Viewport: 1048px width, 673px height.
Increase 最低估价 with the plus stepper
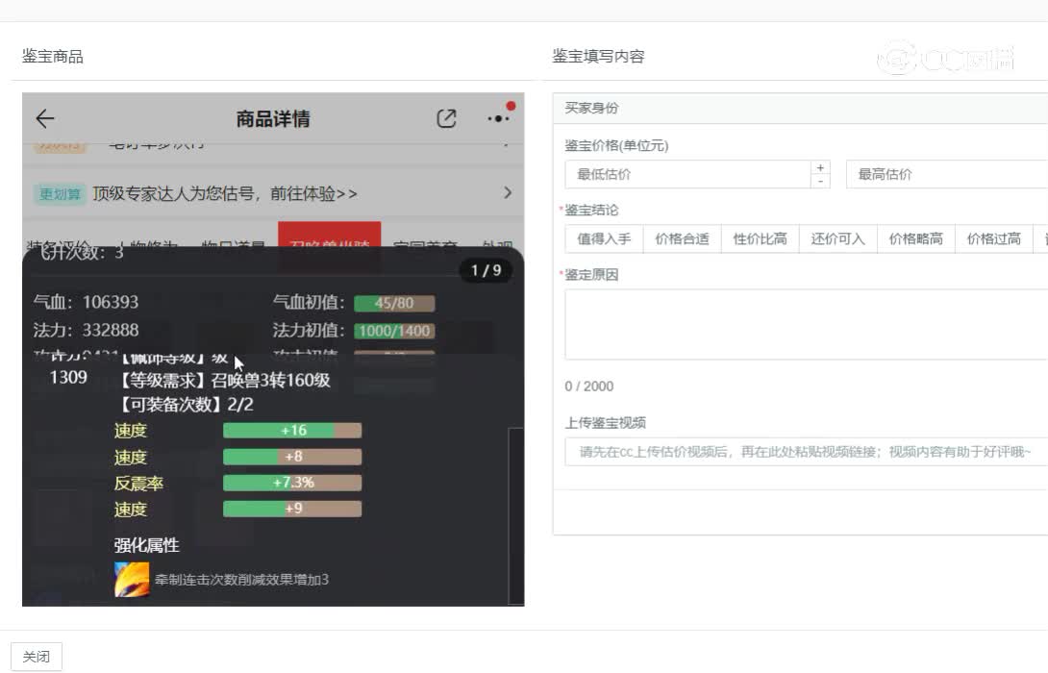(x=820, y=168)
